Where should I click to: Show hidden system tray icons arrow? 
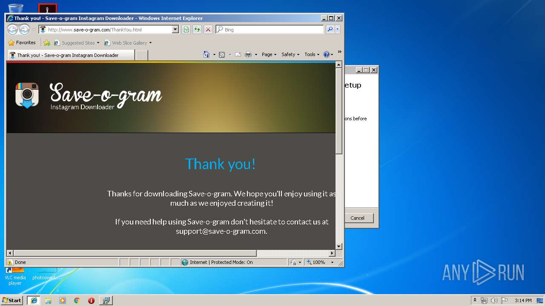475,300
